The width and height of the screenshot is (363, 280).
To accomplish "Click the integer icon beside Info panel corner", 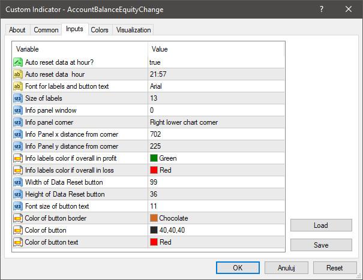I will click(18, 122).
